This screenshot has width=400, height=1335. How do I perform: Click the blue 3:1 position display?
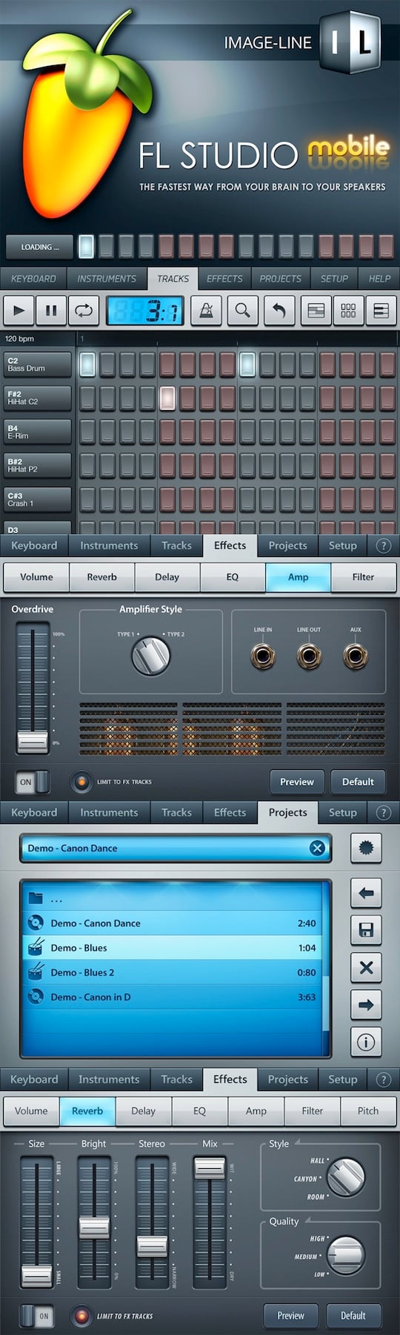(145, 311)
